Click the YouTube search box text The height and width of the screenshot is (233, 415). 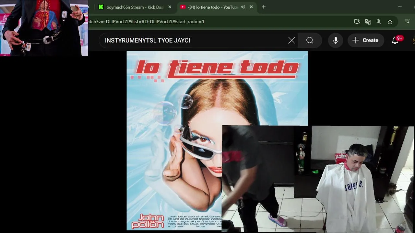pos(148,40)
